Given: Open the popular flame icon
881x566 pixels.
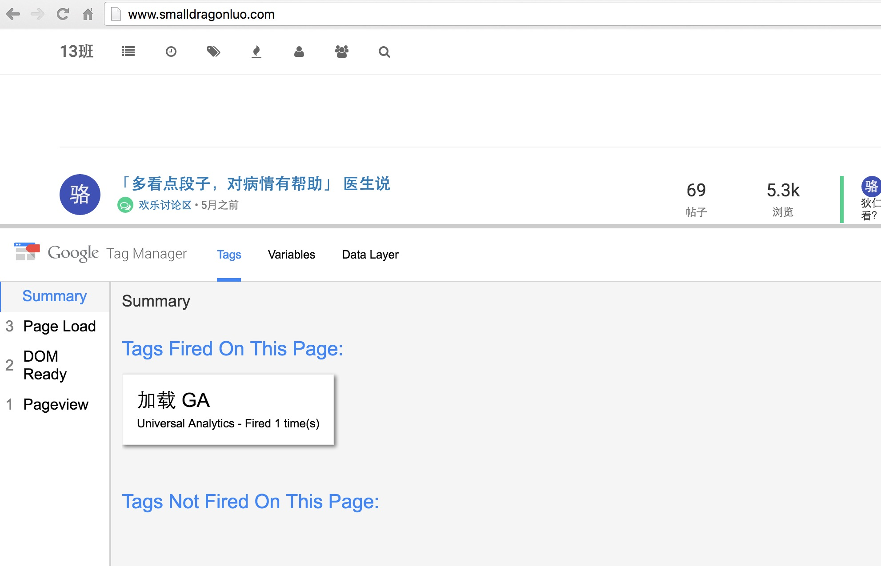Looking at the screenshot, I should point(256,52).
